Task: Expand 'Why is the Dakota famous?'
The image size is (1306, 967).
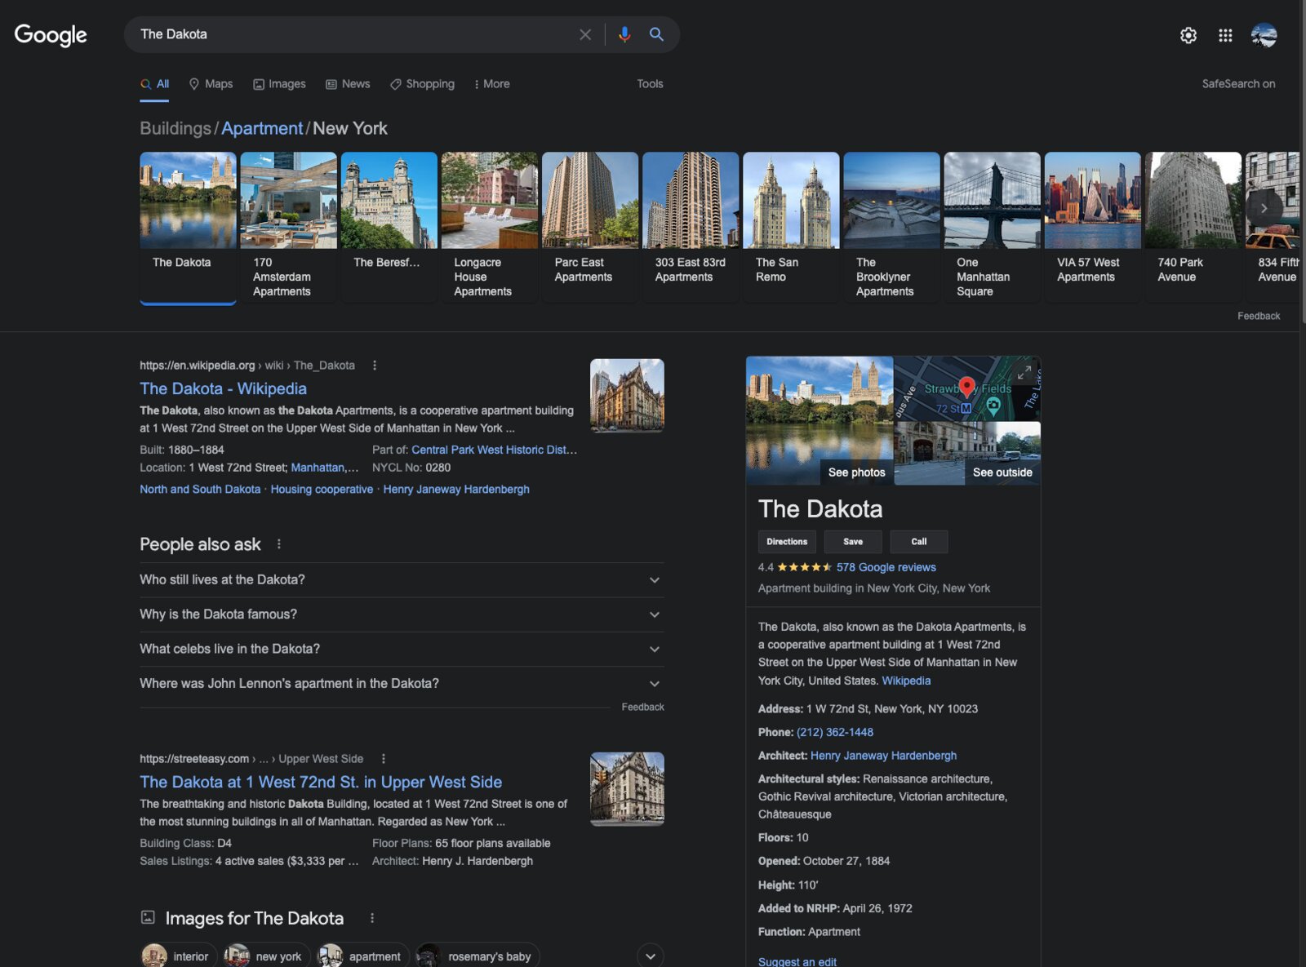Action: tap(402, 614)
